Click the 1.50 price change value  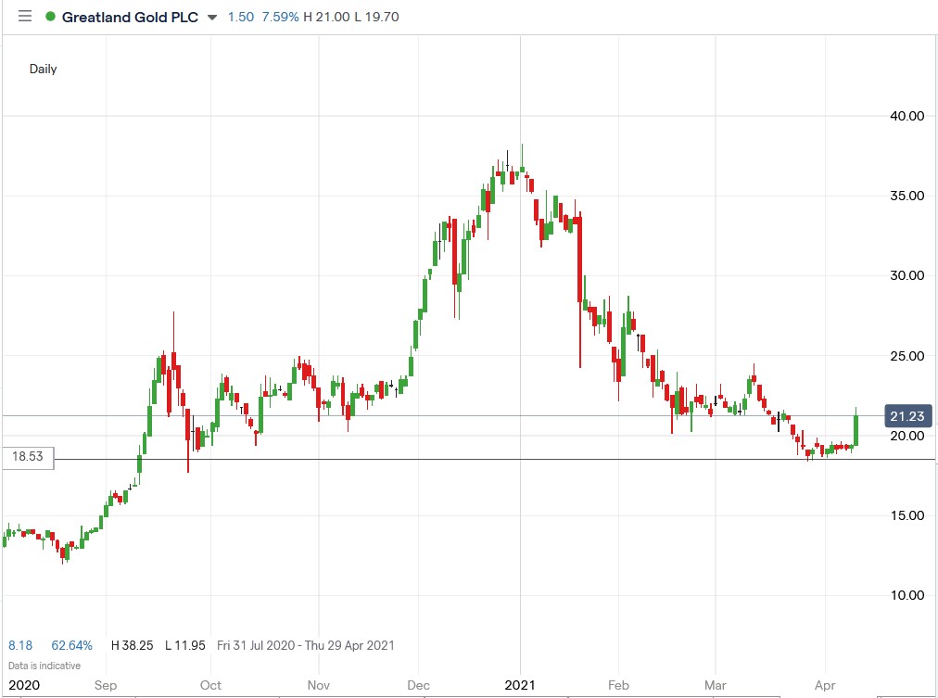click(x=243, y=17)
